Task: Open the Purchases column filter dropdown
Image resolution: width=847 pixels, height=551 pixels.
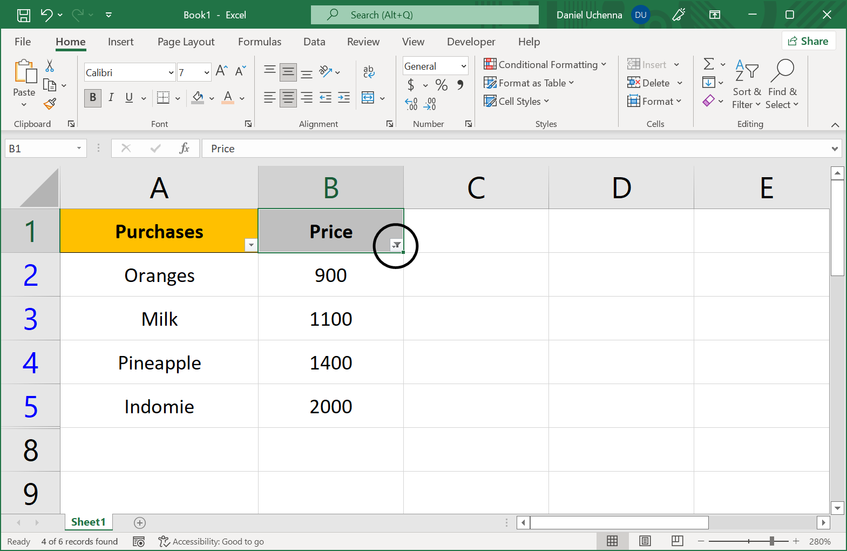Action: (251, 245)
